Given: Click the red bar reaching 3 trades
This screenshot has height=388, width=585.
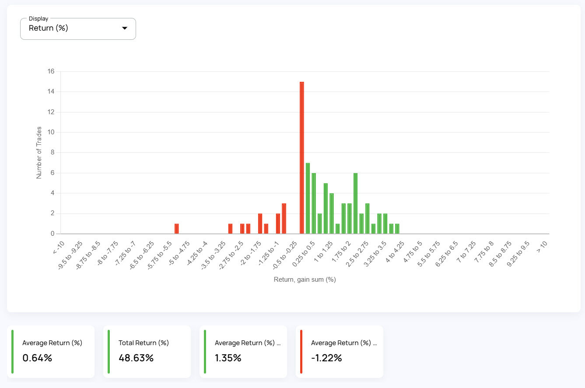Looking at the screenshot, I should (284, 219).
